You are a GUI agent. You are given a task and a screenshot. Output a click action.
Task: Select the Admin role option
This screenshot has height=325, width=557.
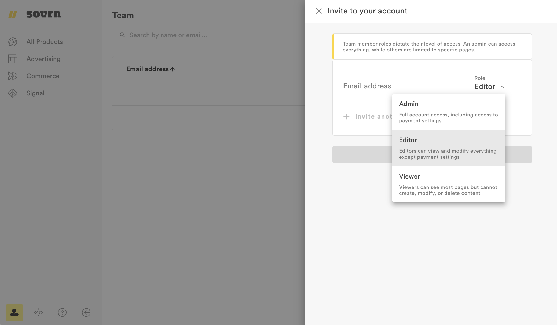coord(448,111)
